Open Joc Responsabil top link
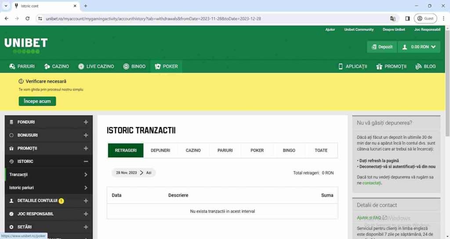 [427, 29]
